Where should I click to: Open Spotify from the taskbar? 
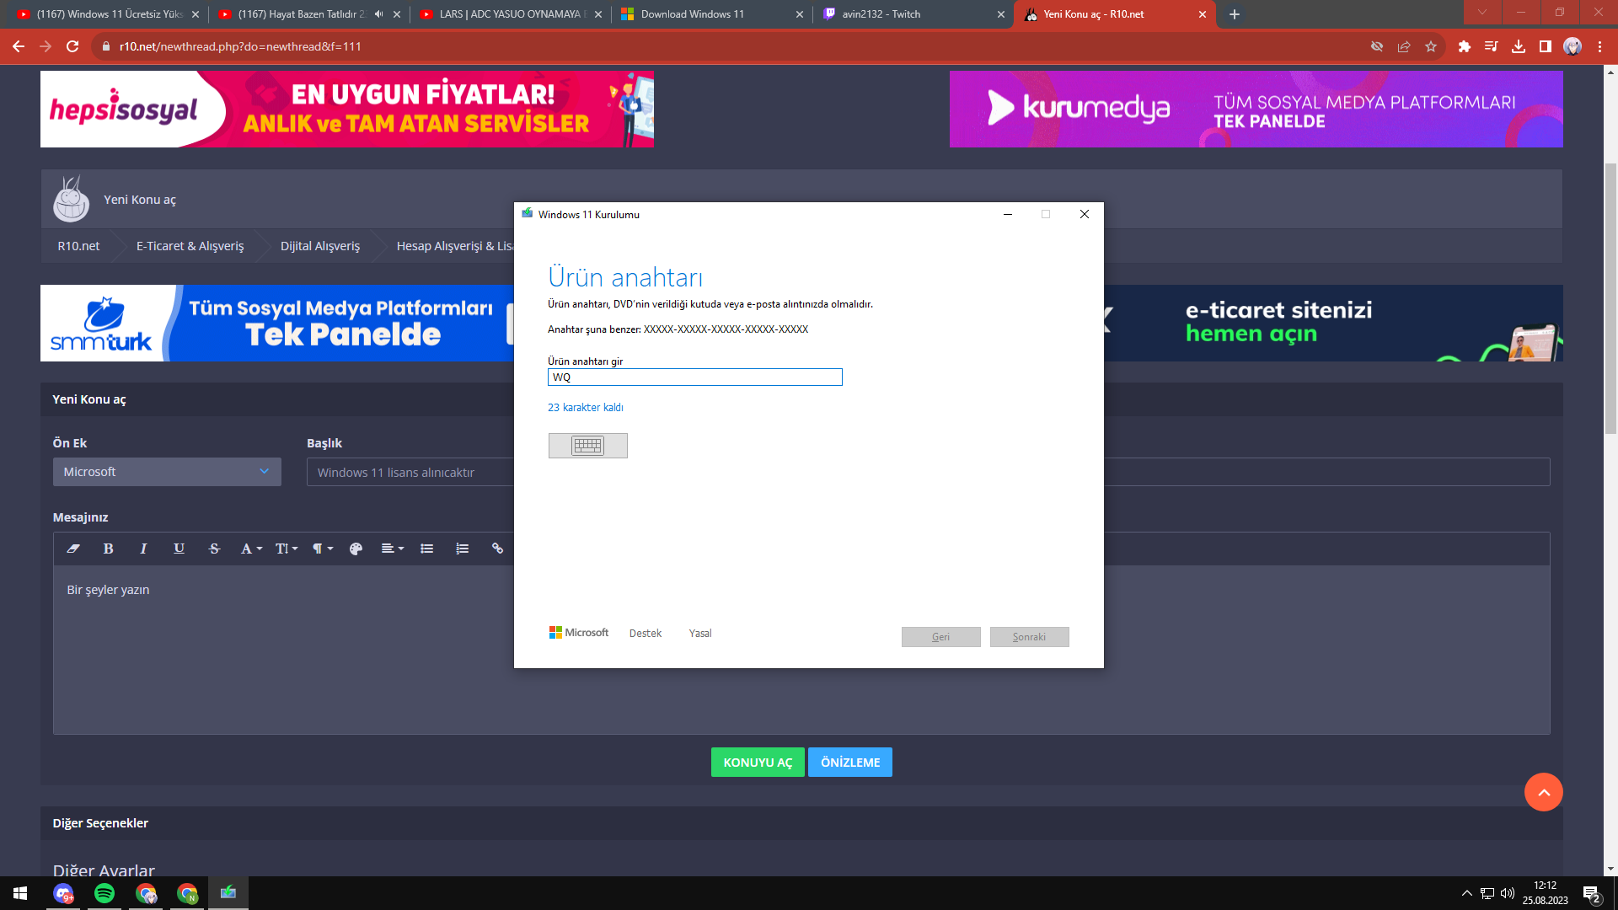[104, 893]
